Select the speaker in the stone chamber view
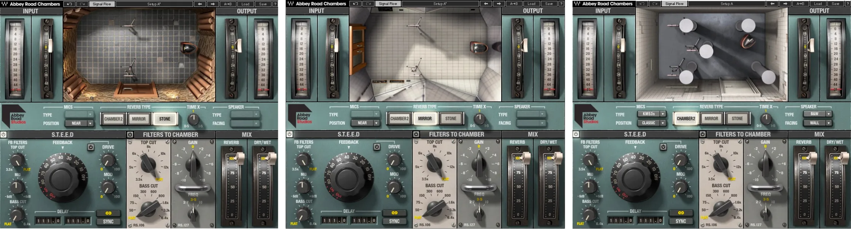Image resolution: width=851 pixels, height=229 pixels. [189, 48]
